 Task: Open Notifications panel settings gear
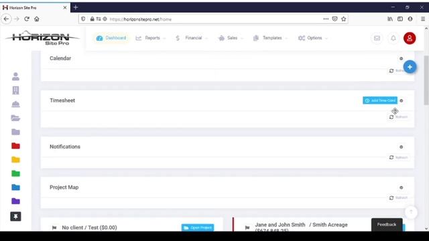click(401, 147)
